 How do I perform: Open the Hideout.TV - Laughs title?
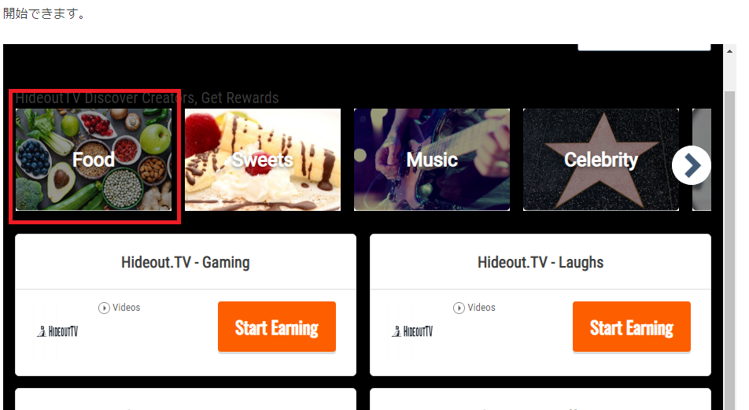pos(541,262)
